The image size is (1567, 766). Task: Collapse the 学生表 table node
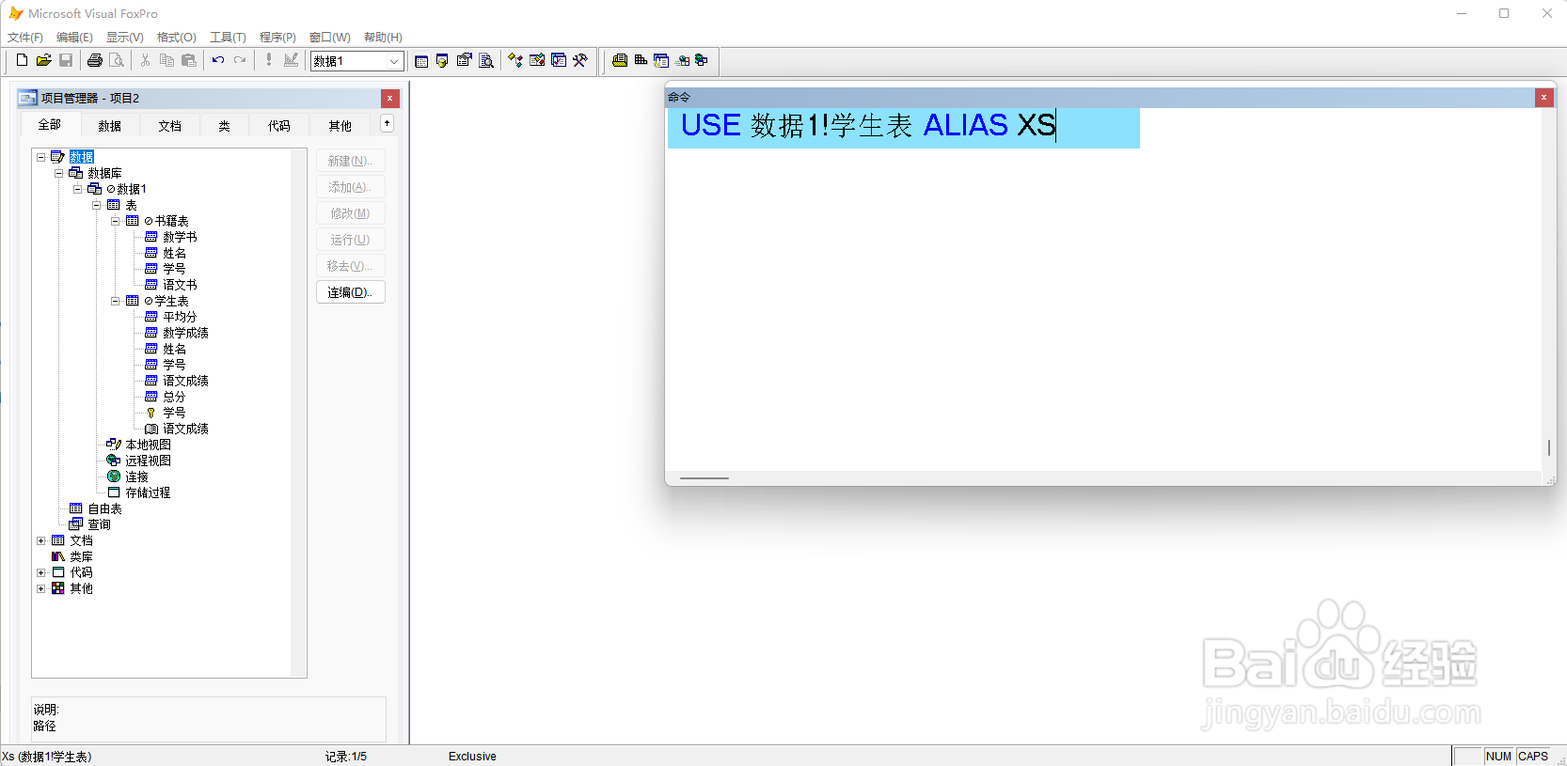point(116,301)
